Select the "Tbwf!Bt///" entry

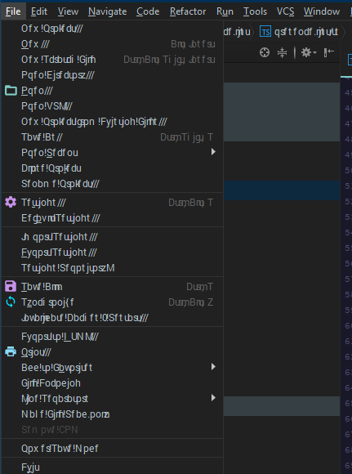112,137
